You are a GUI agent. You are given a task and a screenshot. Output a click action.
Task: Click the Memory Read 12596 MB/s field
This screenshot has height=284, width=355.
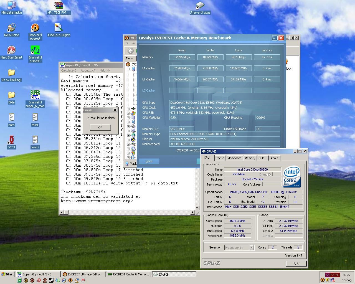click(182, 57)
